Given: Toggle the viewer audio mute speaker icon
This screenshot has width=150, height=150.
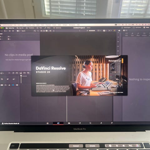Looking at the screenshot, I should click(119, 31).
